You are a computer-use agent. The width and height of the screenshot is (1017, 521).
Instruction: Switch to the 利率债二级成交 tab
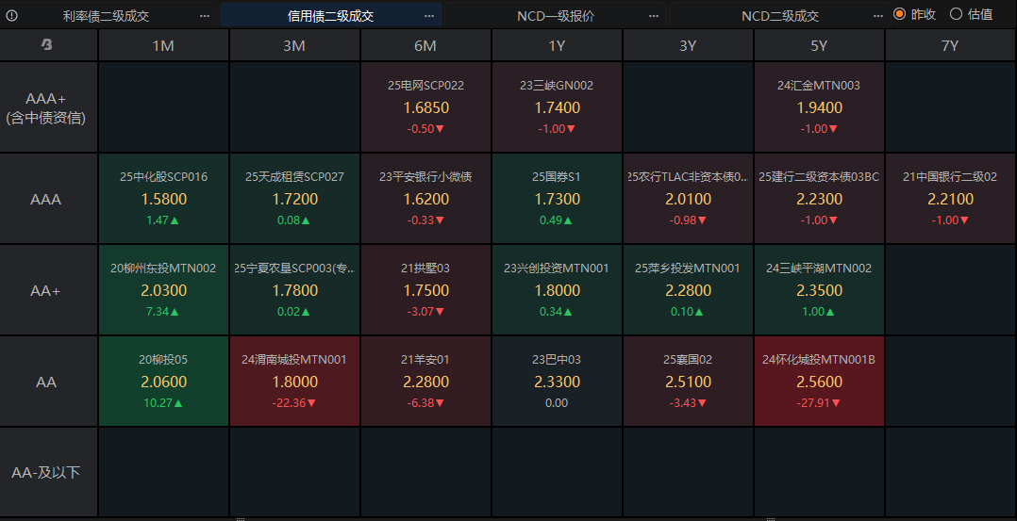click(106, 16)
